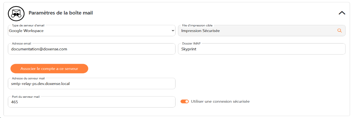This screenshot has height=118, width=351.
Task: Open the Google Workspace server type dropdown
Action: [92, 31]
